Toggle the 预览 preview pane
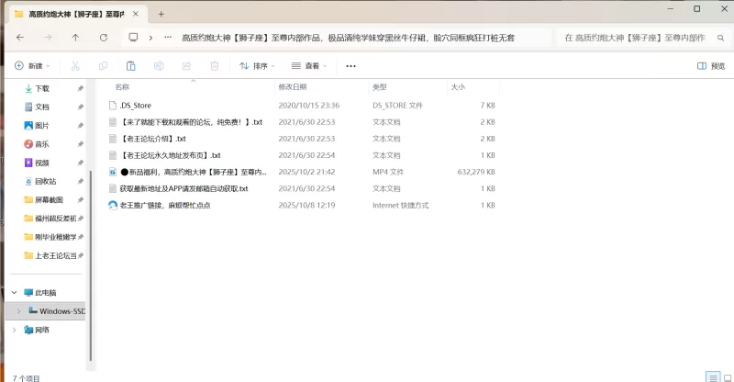Image resolution: width=734 pixels, height=382 pixels. pyautogui.click(x=711, y=66)
